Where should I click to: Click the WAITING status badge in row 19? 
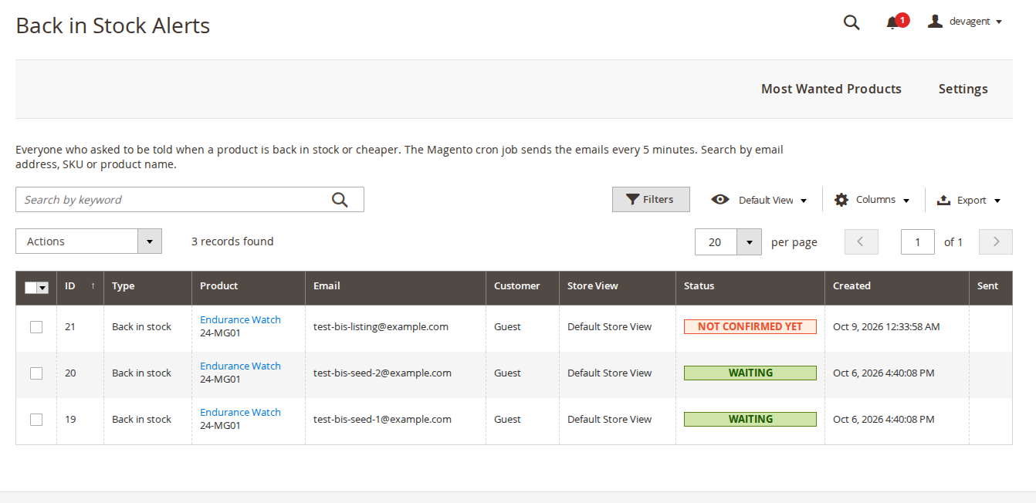tap(750, 419)
